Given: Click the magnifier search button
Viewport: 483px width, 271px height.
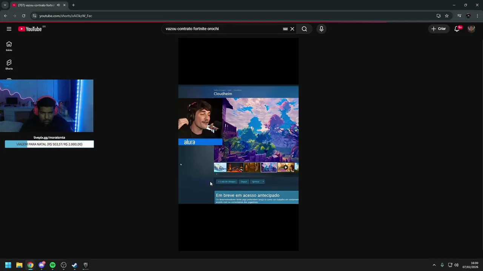Looking at the screenshot, I should click(305, 29).
